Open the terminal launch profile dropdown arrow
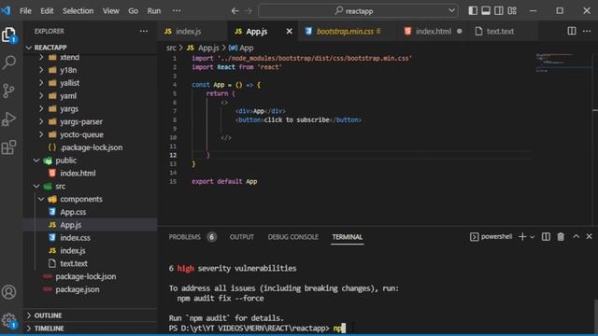 point(532,237)
